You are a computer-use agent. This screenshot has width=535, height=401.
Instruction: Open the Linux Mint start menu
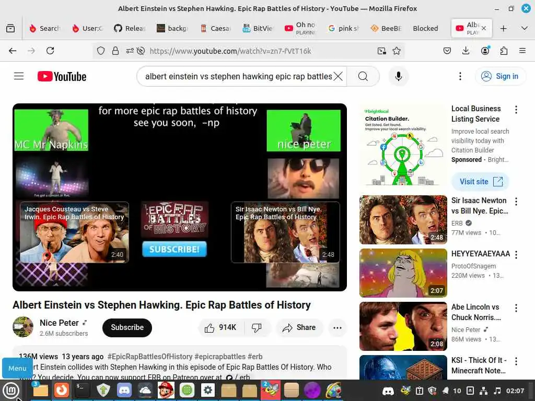pos(11,391)
